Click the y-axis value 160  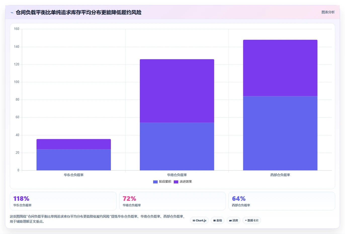(x=17, y=29)
